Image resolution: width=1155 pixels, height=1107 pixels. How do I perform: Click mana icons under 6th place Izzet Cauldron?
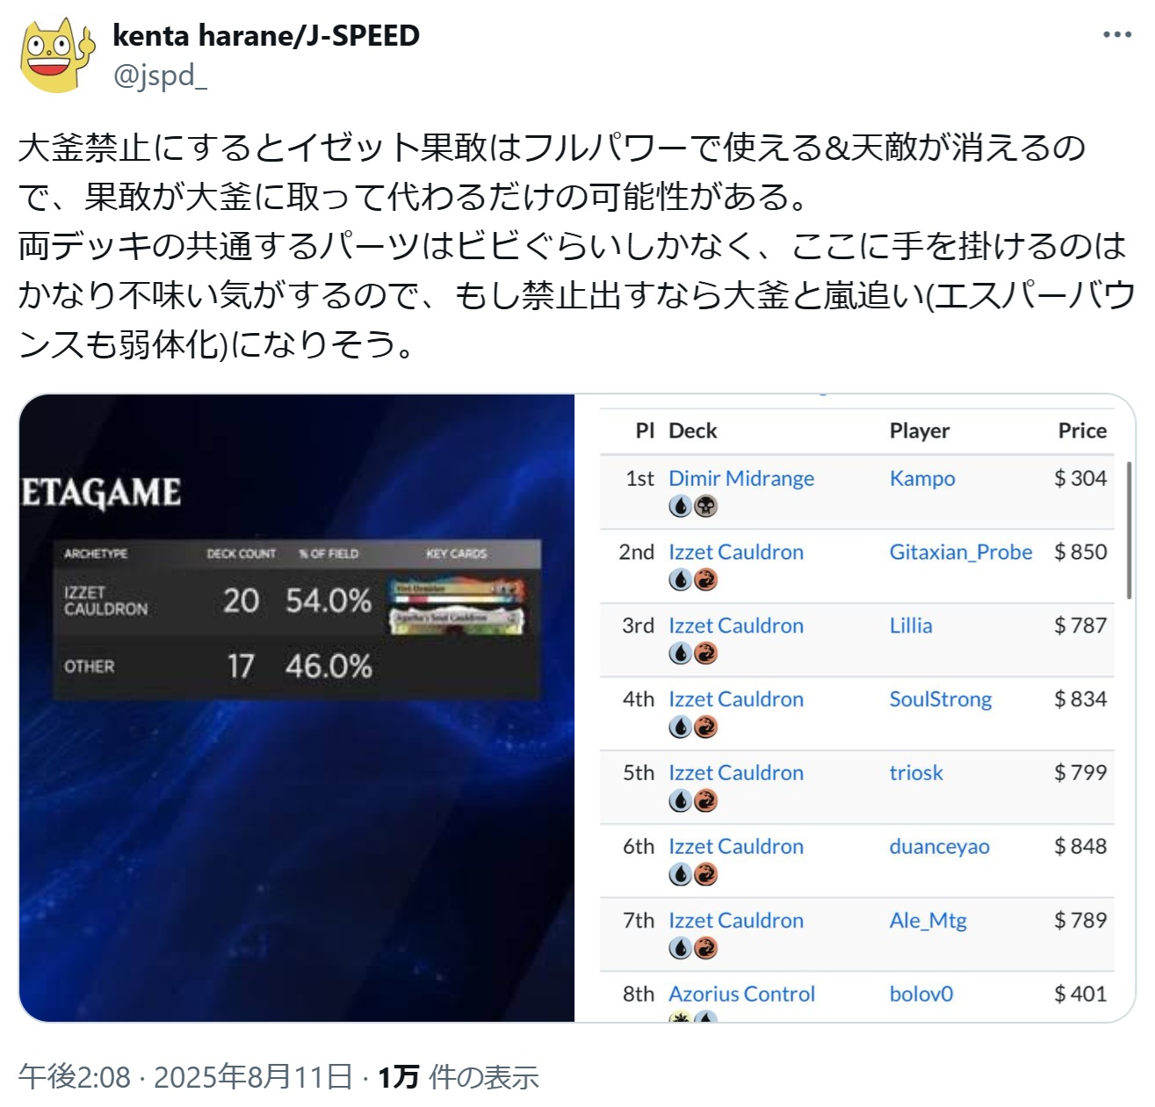693,874
